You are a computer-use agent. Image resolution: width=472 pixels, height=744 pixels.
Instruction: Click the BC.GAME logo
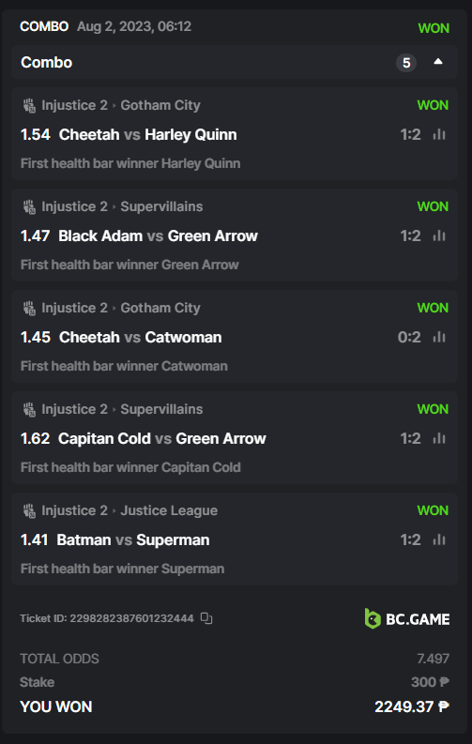[407, 618]
